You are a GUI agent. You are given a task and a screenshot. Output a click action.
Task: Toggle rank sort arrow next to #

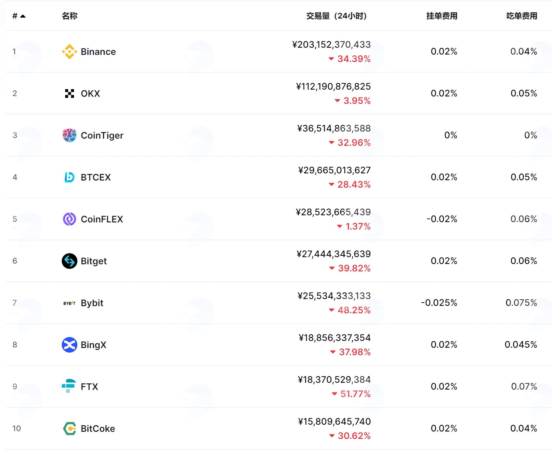point(23,16)
